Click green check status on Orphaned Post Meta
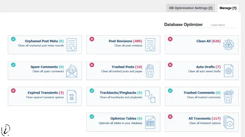The width and height of the screenshot is (245, 137). [13, 39]
